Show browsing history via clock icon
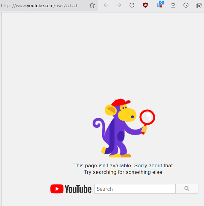 [186, 5]
